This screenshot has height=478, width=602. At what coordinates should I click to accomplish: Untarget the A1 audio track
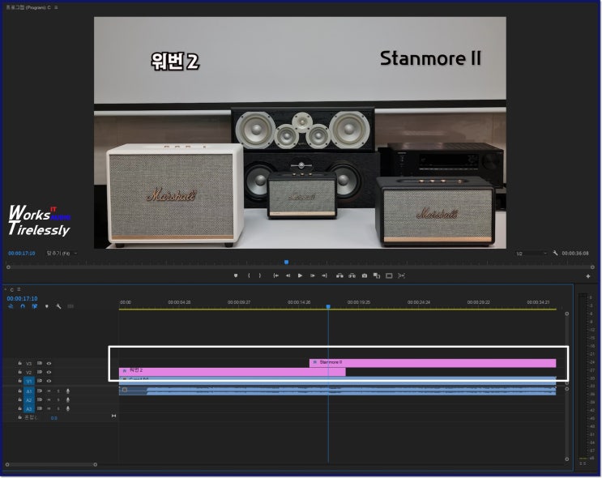tap(29, 391)
